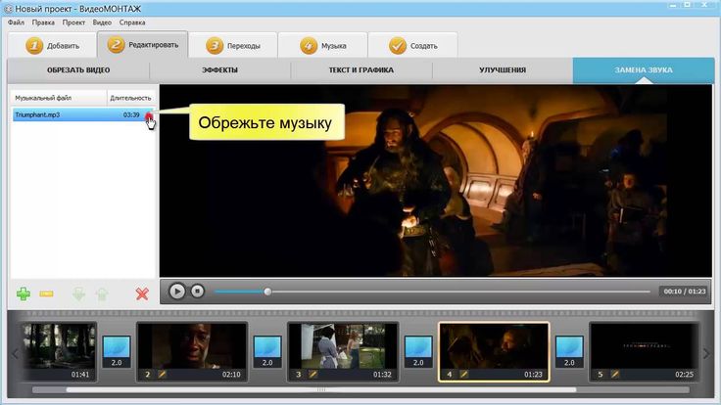
Task: Select clip 2 thumbnail lasting 02:10
Action: pos(192,352)
